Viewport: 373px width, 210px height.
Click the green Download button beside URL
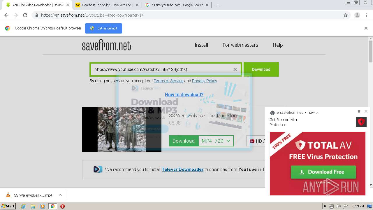[x=261, y=69]
